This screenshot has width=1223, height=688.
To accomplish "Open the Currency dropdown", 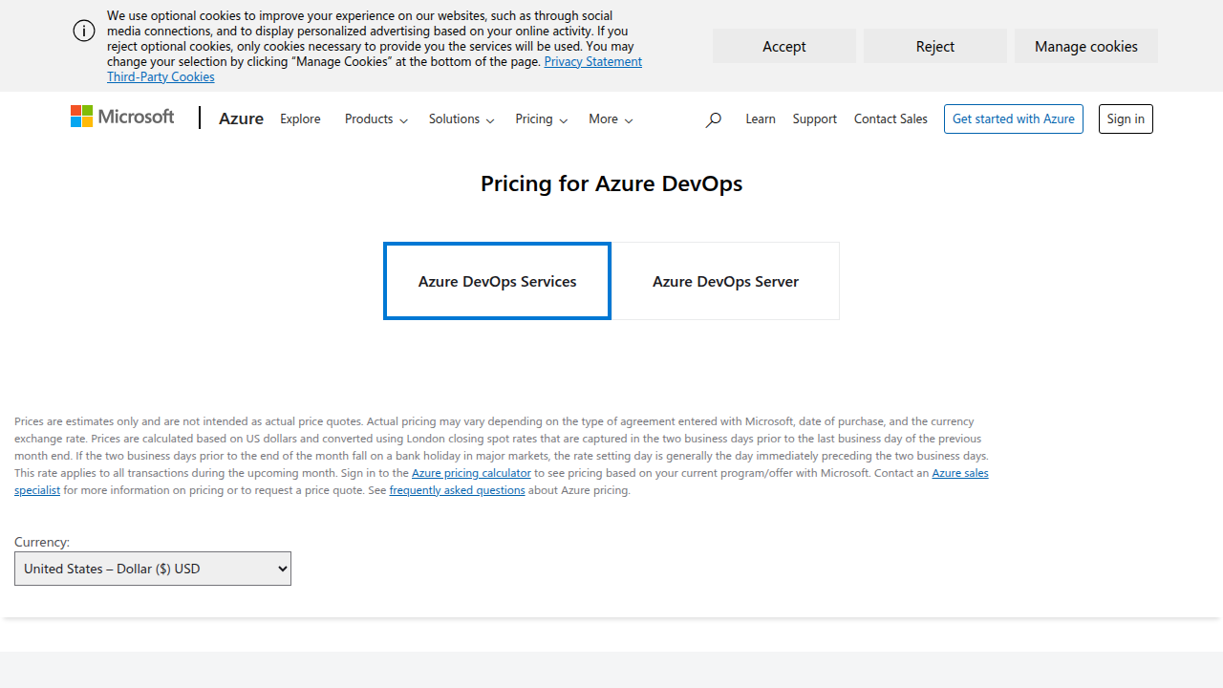I will [x=153, y=569].
